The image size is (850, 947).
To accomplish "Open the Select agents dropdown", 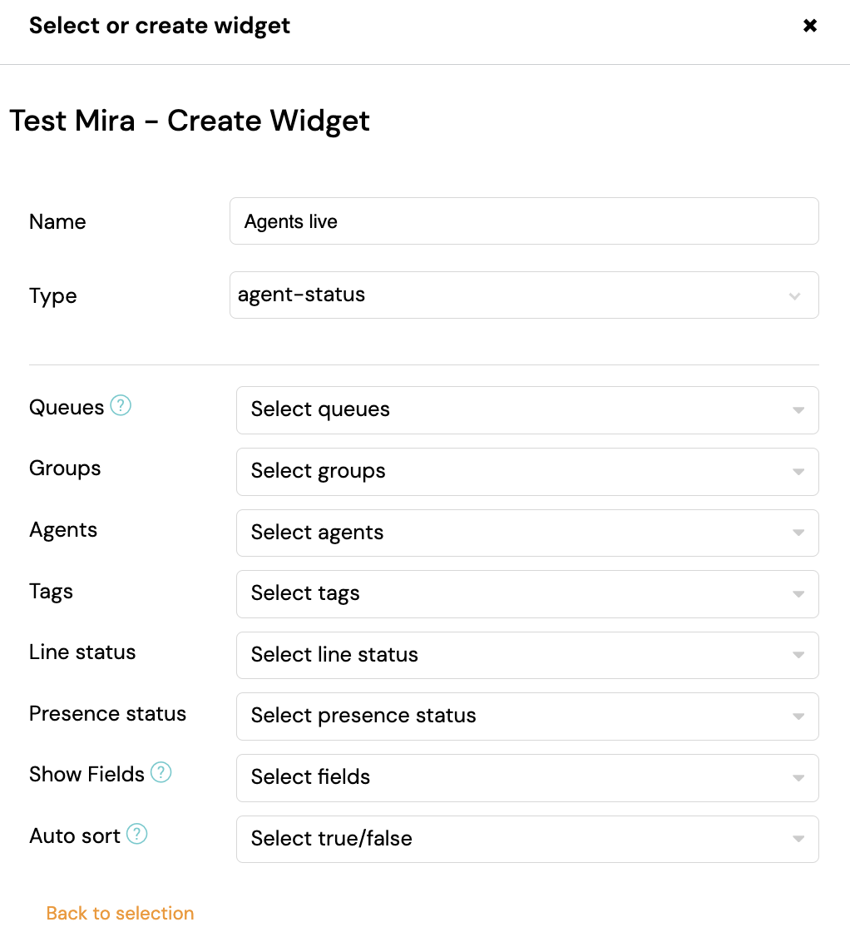I will (527, 533).
